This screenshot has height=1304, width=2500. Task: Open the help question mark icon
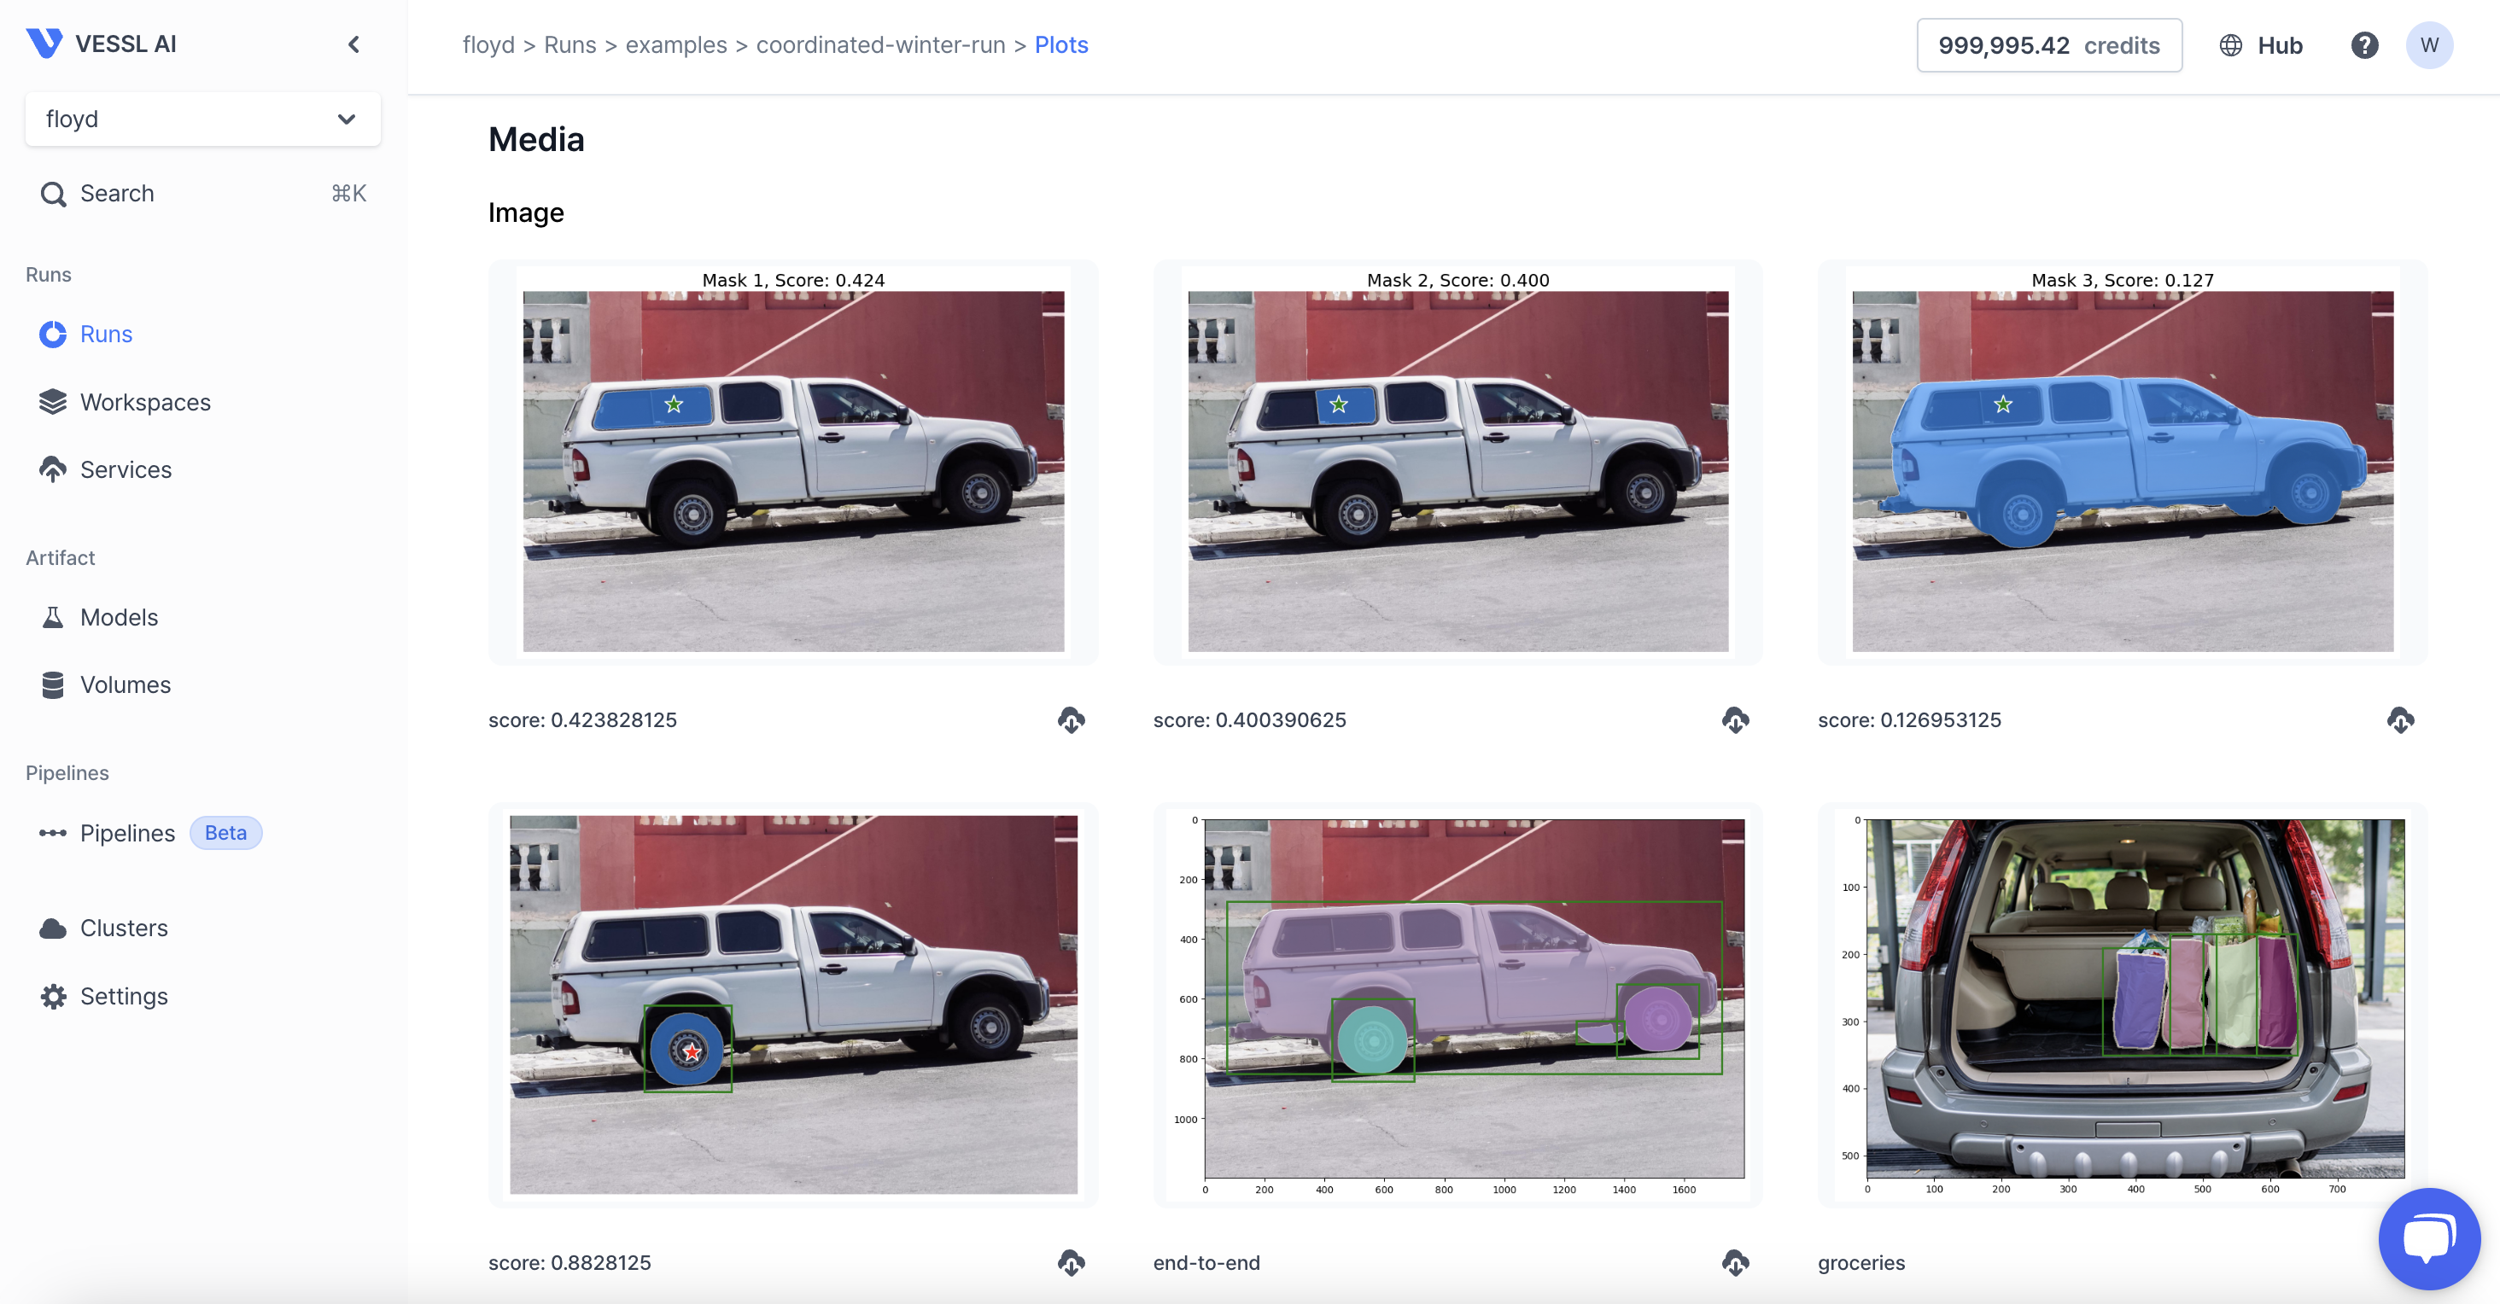click(2364, 44)
